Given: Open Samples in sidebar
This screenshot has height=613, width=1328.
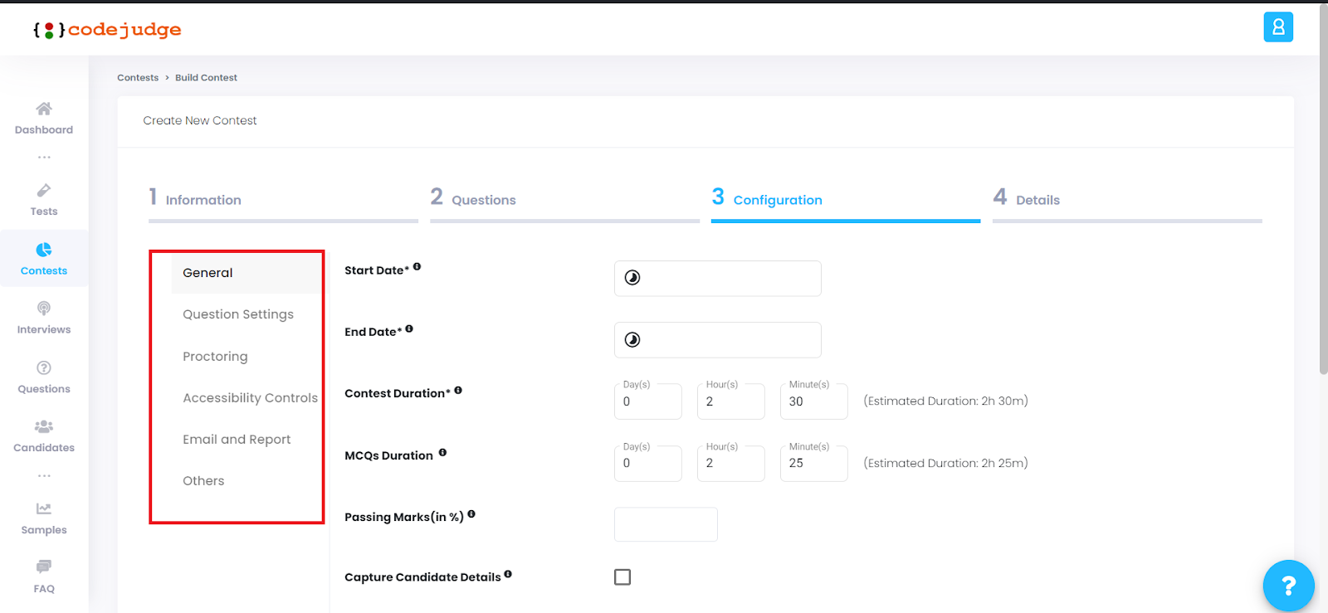Looking at the screenshot, I should (44, 518).
